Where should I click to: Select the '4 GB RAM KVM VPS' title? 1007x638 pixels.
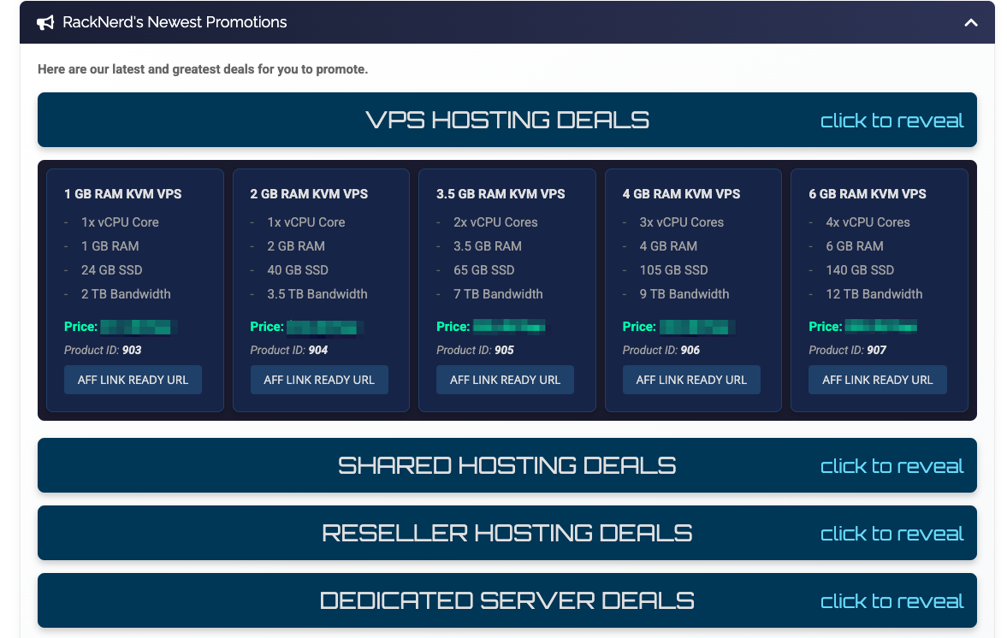[x=681, y=194]
